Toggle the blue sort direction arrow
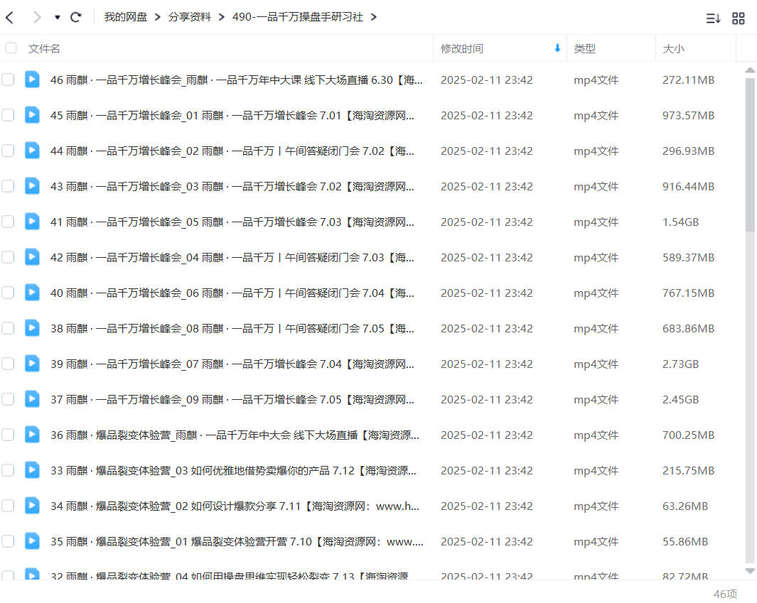Screen dimensions: 757x603 pyautogui.click(x=557, y=48)
